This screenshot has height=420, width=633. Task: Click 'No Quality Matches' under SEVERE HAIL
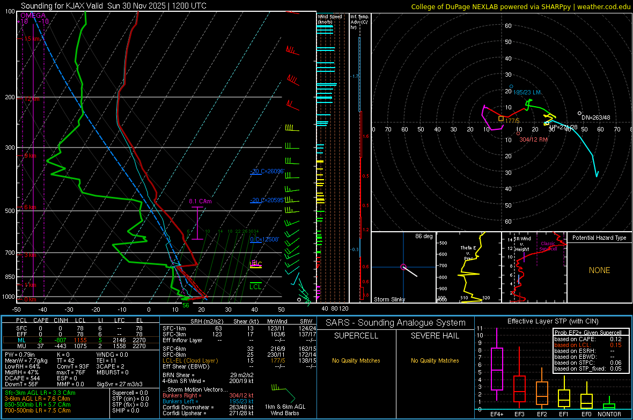pyautogui.click(x=435, y=360)
